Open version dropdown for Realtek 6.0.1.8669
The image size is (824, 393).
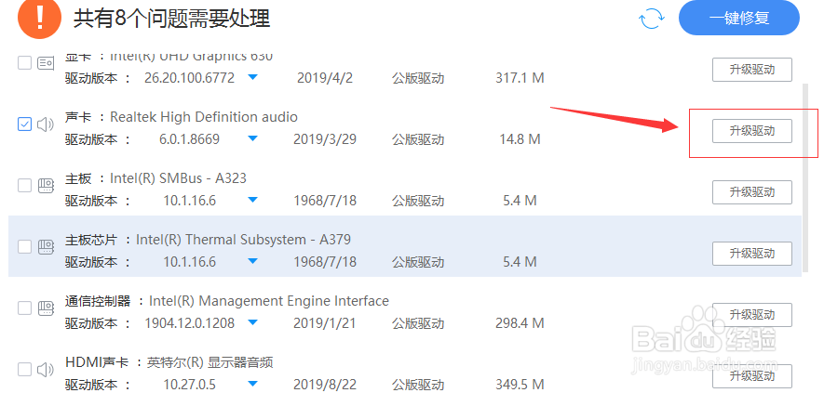tap(252, 139)
